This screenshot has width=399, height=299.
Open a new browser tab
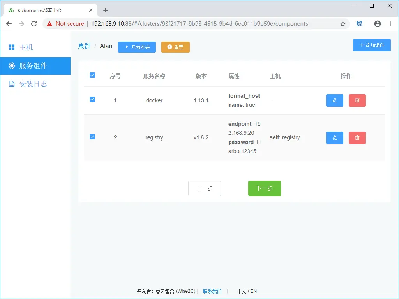click(106, 10)
